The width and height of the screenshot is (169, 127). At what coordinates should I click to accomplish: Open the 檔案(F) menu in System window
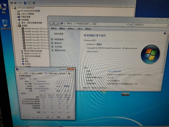tap(54, 29)
